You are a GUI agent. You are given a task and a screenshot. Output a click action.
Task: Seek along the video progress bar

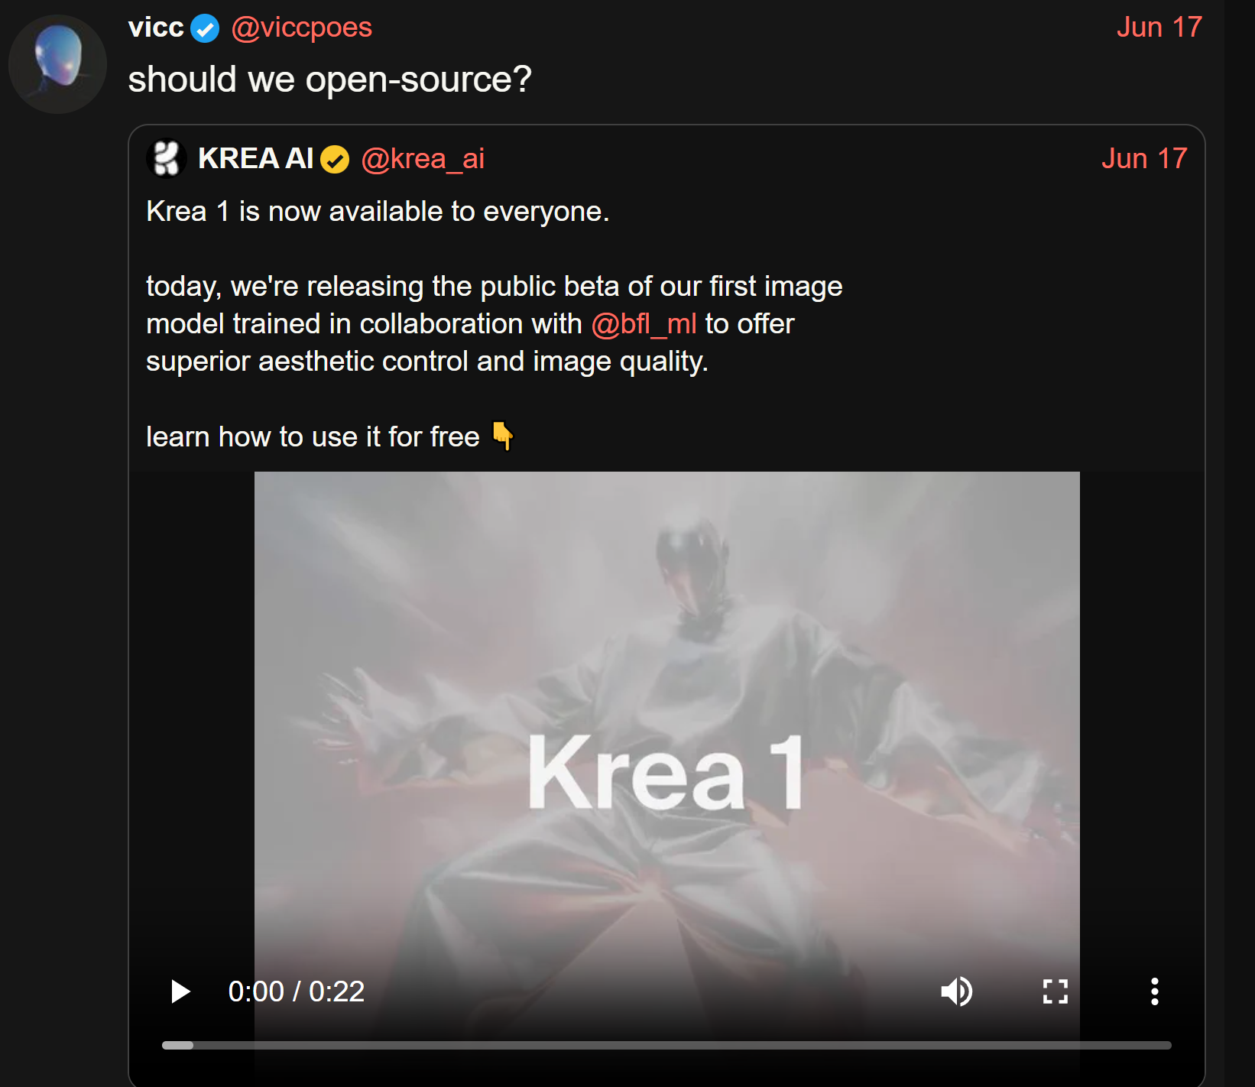tap(666, 1045)
